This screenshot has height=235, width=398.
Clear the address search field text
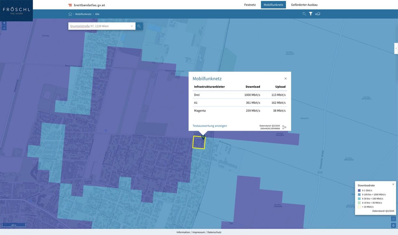(132, 26)
